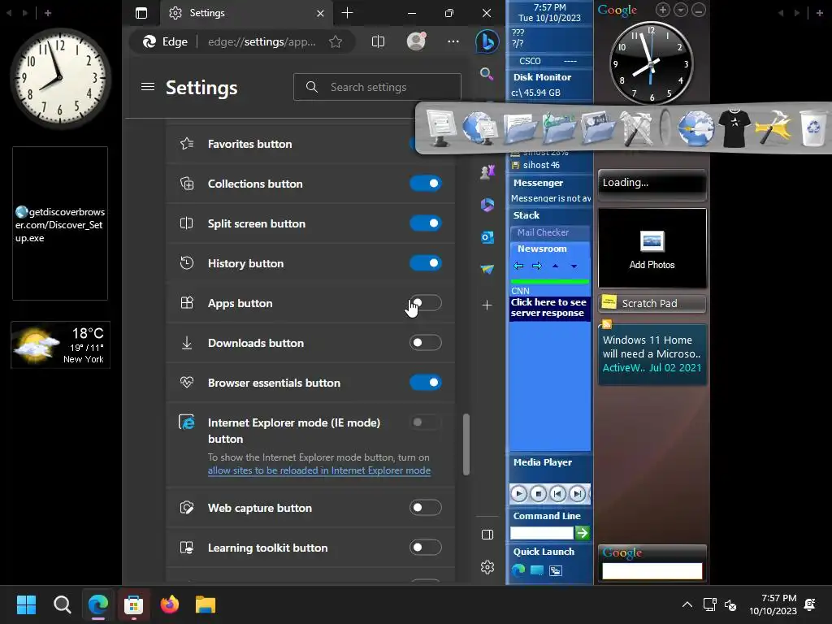
Task: Click the hide sidebar panel icon
Action: [x=487, y=535]
